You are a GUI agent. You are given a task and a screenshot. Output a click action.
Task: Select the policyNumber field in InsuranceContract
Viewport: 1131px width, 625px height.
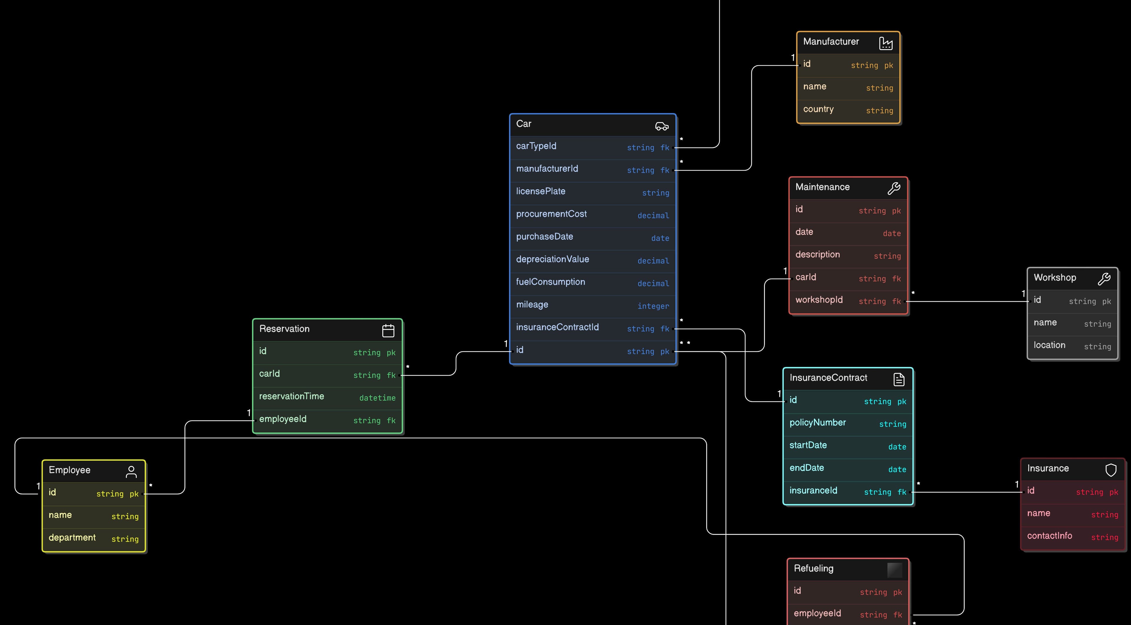[818, 423]
